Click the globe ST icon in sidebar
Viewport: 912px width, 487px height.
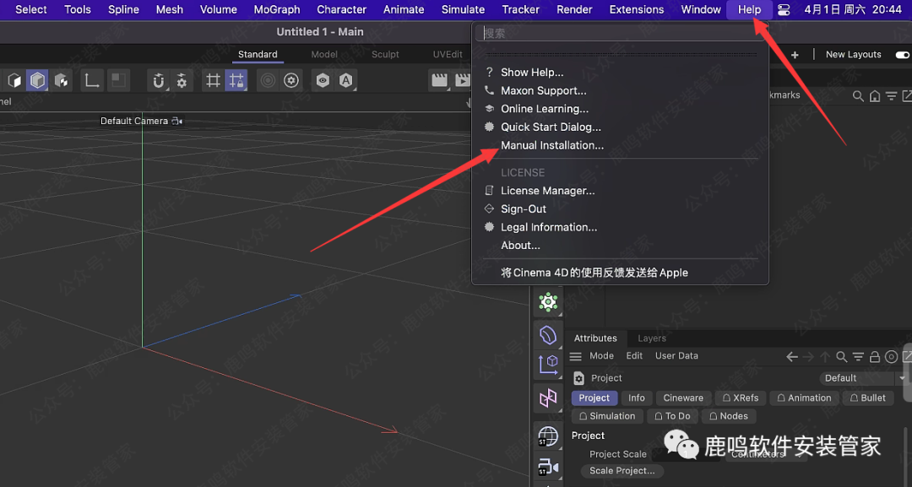[x=548, y=436]
